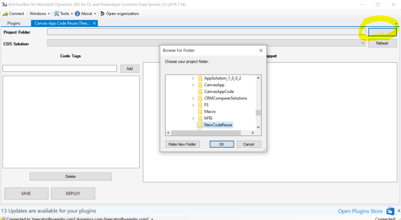Confirm folder selection with OK

pyautogui.click(x=222, y=144)
